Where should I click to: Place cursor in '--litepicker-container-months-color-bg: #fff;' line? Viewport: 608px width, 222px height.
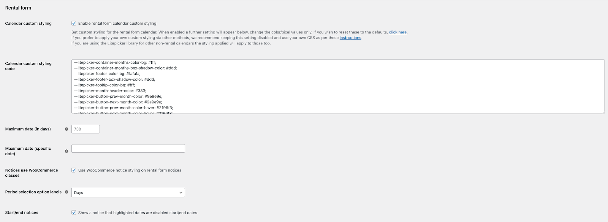coord(115,62)
